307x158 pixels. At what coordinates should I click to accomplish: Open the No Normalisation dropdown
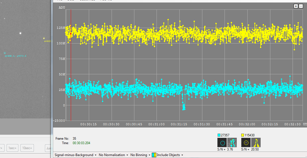click(x=113, y=155)
